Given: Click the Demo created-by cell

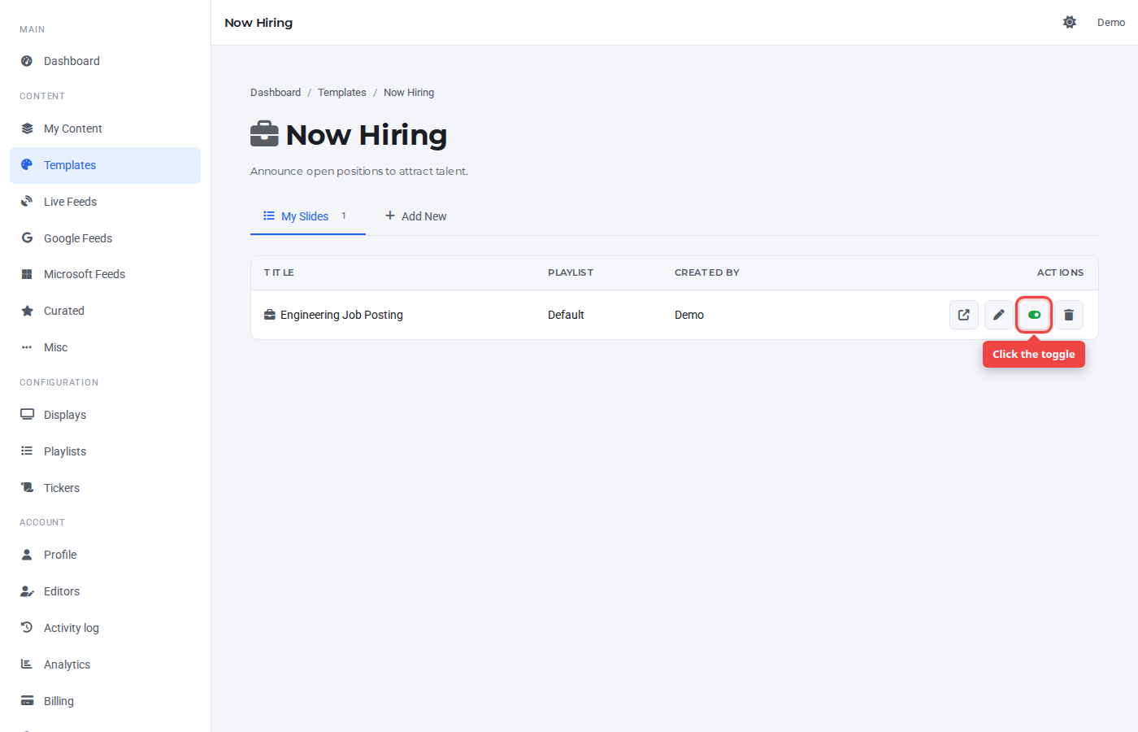Looking at the screenshot, I should 689,315.
